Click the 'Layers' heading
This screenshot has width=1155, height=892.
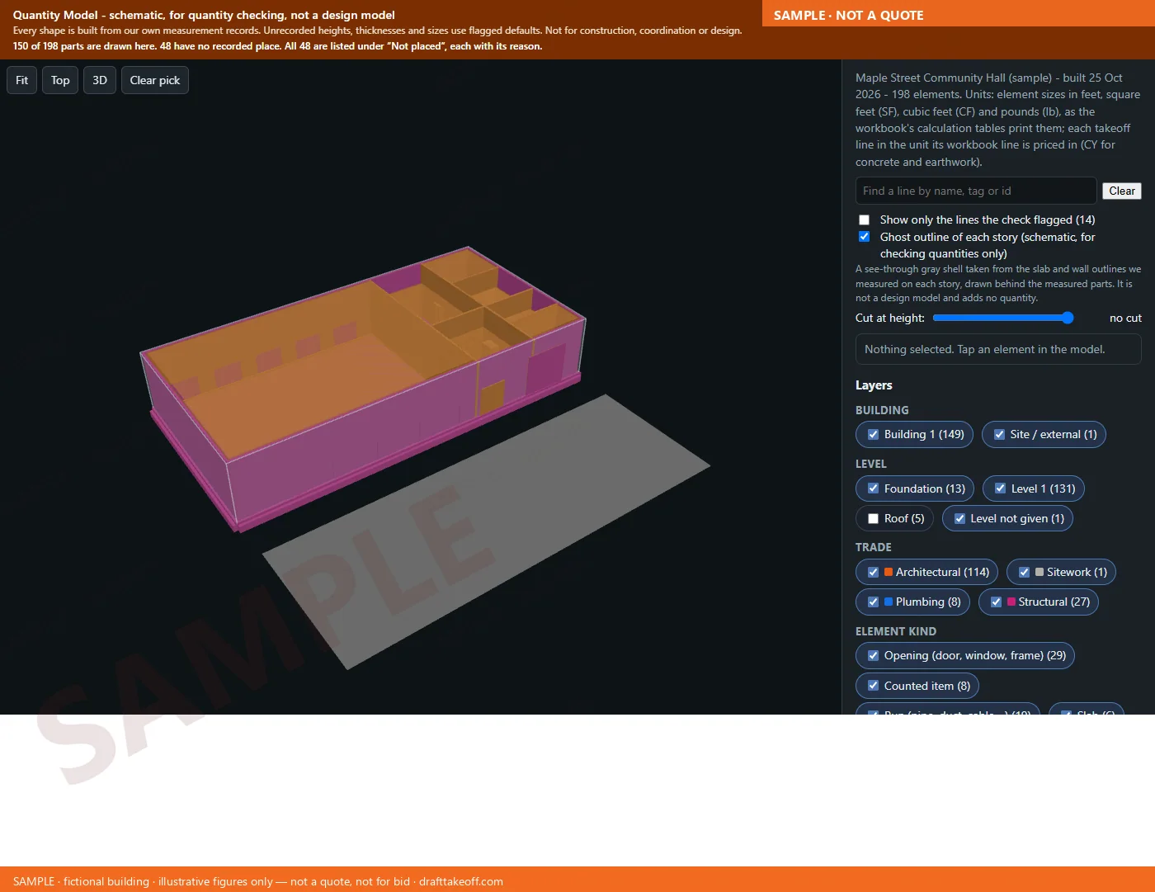pos(874,385)
